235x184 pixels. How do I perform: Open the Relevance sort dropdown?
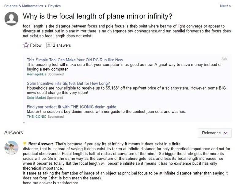click(214, 133)
